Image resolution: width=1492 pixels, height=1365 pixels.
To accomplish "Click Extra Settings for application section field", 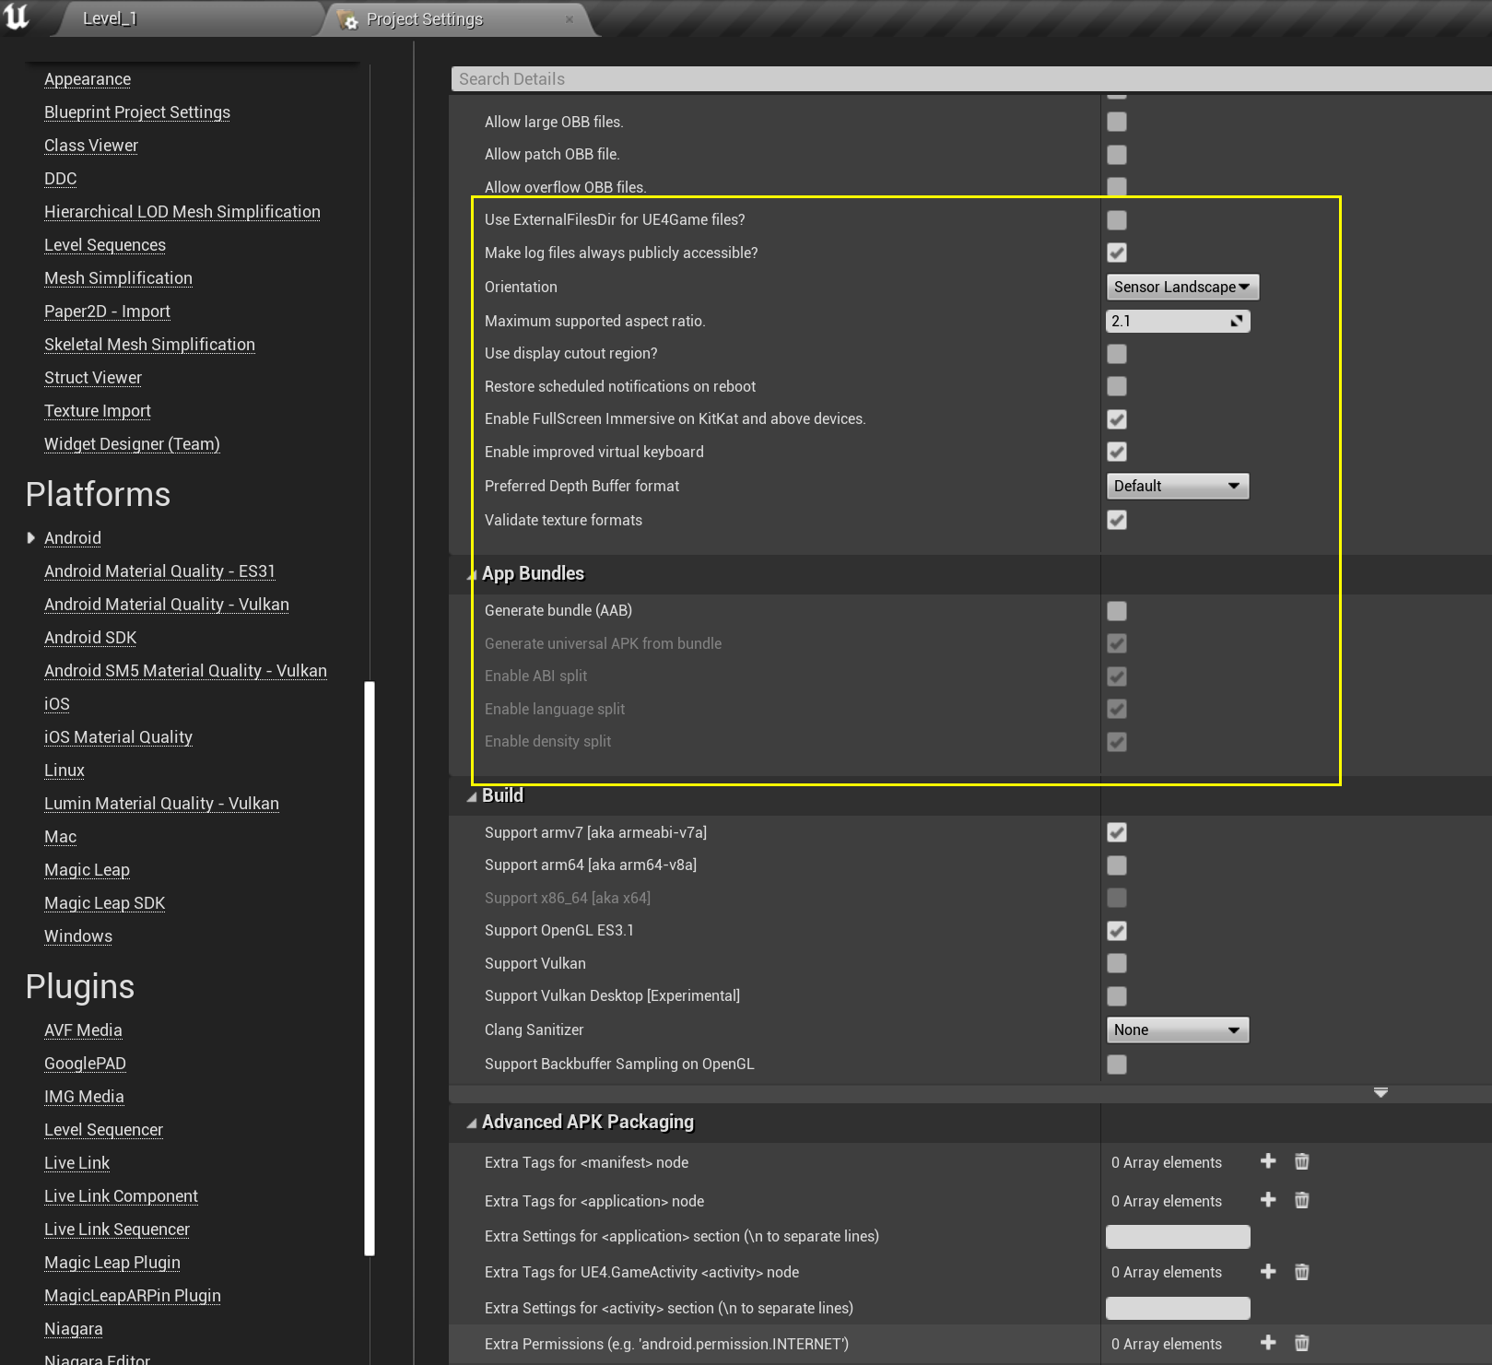I will [x=1178, y=1237].
